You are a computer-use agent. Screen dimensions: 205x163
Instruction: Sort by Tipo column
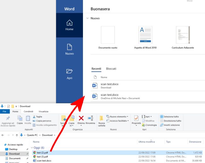pyautogui.click(x=168, y=142)
